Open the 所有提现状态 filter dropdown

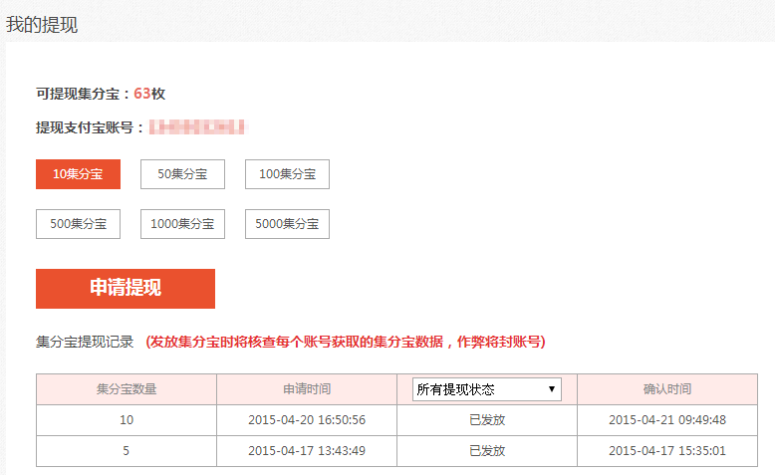(x=487, y=389)
